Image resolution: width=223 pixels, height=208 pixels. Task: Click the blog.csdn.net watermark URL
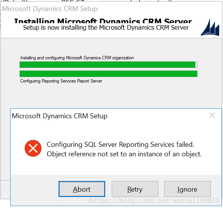154,200
